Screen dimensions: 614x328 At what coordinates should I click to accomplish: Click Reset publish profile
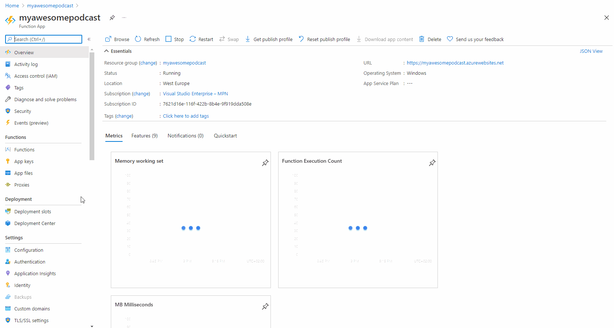click(x=324, y=39)
